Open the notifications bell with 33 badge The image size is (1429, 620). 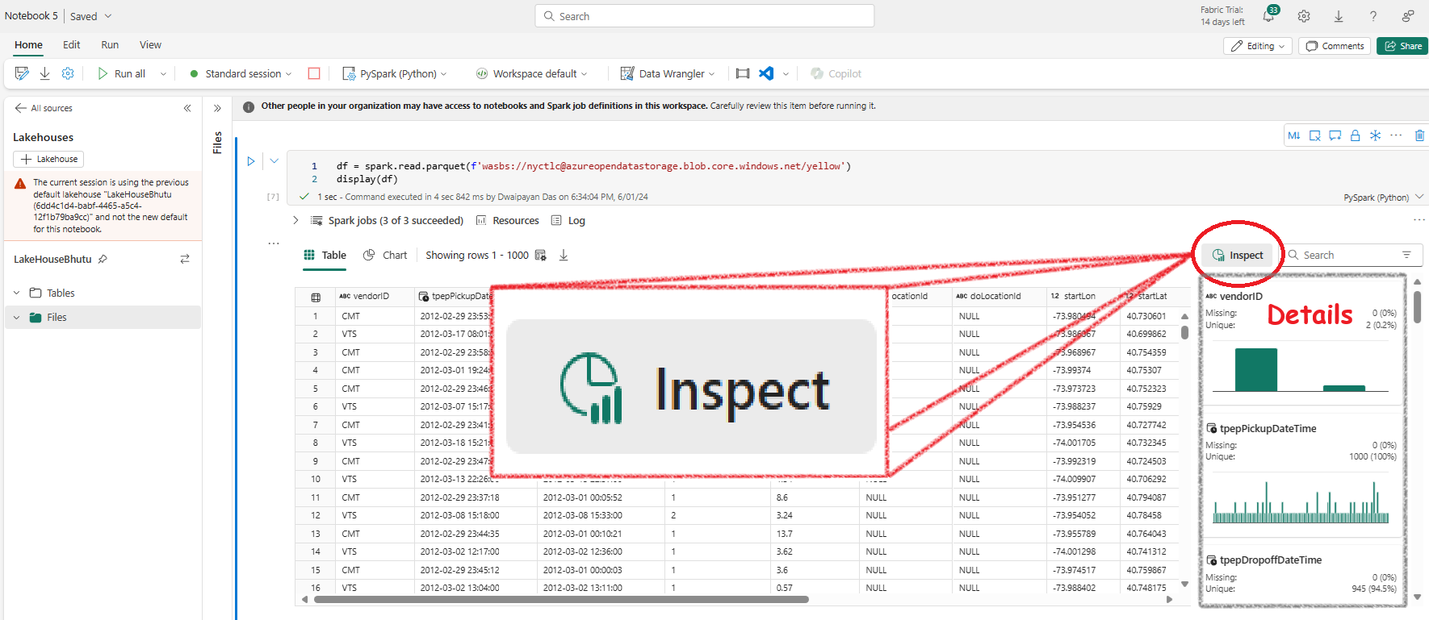1269,16
